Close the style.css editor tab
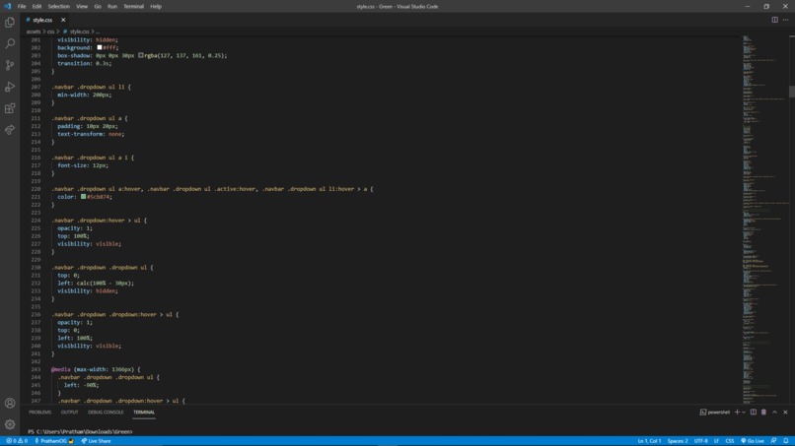 pyautogui.click(x=63, y=20)
